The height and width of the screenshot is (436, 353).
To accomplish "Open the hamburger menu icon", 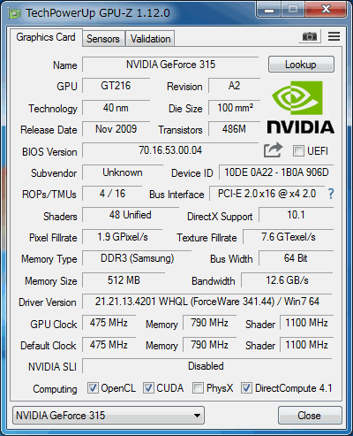I will tap(334, 36).
